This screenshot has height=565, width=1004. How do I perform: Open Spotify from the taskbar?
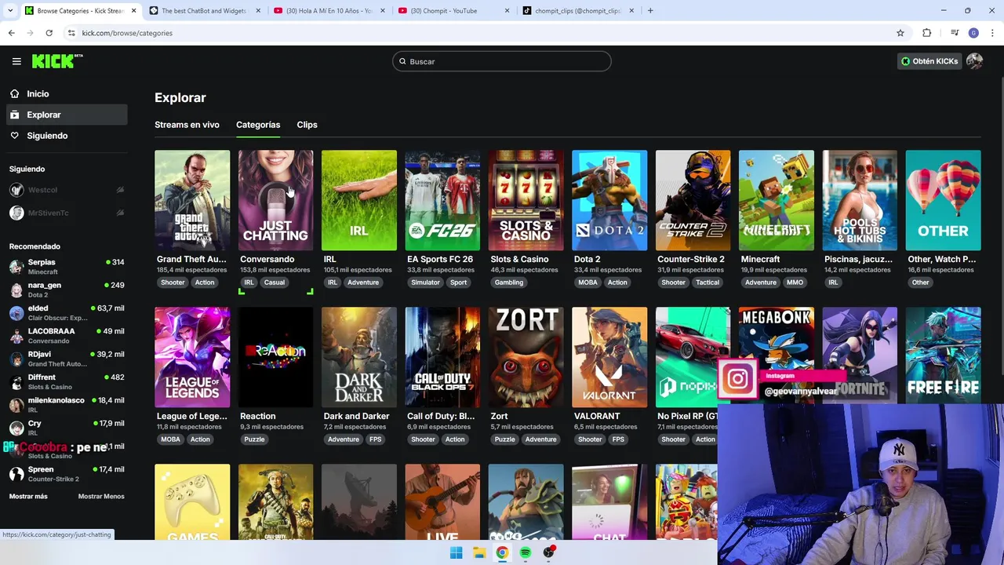tap(526, 552)
